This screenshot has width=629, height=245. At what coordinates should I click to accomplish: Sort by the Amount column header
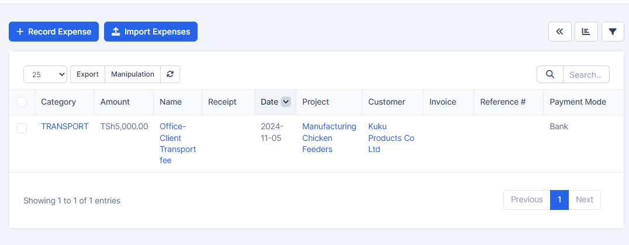pyautogui.click(x=115, y=102)
